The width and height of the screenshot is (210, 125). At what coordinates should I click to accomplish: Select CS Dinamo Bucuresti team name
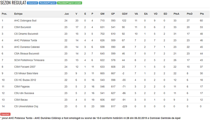(x=26, y=34)
